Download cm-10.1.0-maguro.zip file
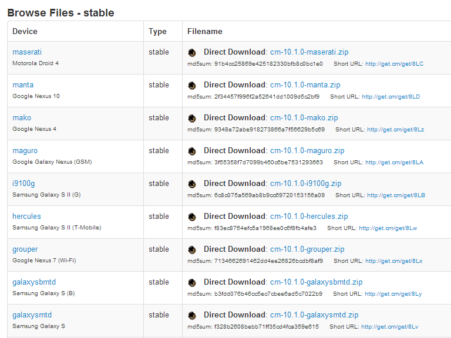The height and width of the screenshot is (338, 451). coord(307,151)
